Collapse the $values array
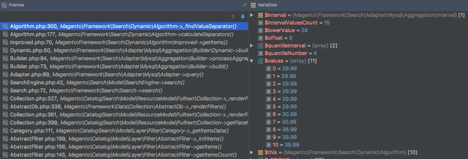The width and height of the screenshot is (468, 159). point(252,61)
